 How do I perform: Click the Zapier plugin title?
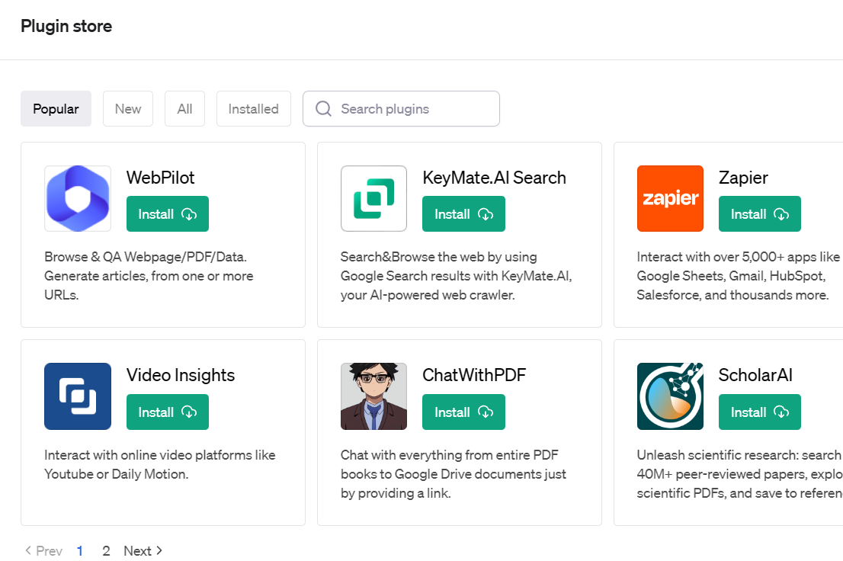(x=743, y=178)
